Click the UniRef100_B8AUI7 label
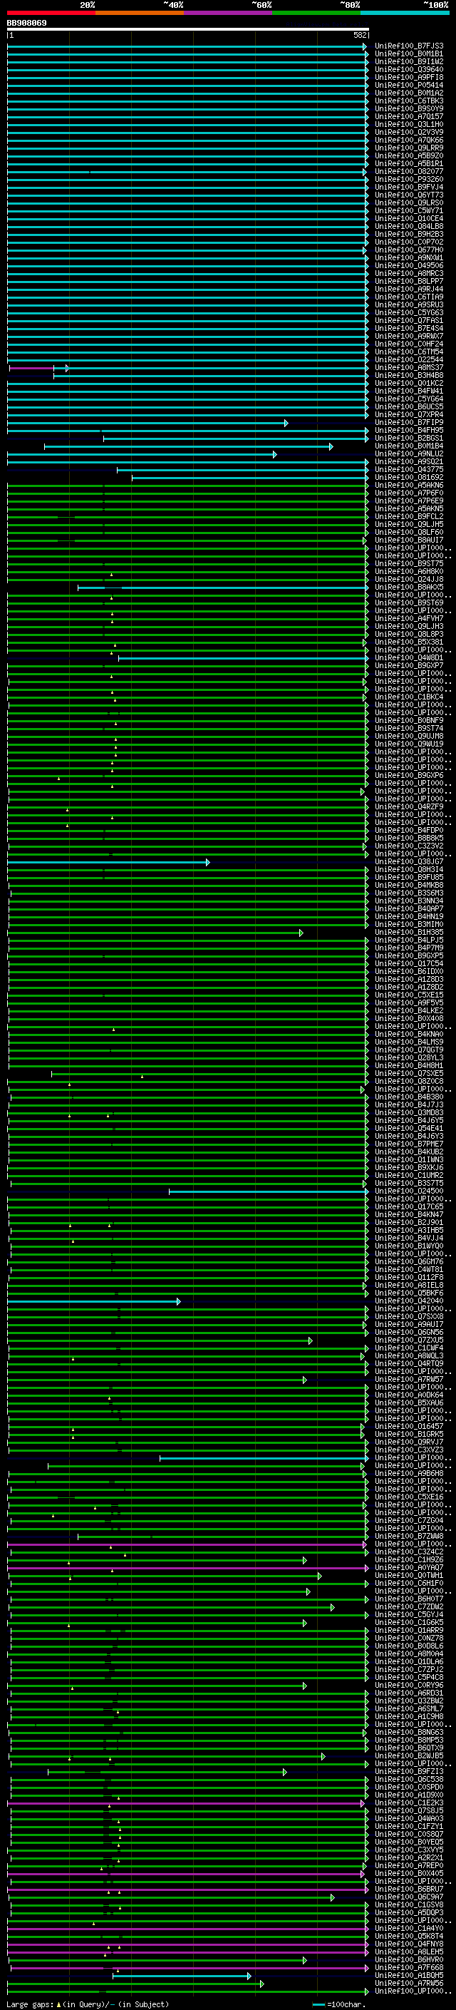Viewport: 456px width, 2010px height. click(x=409, y=540)
